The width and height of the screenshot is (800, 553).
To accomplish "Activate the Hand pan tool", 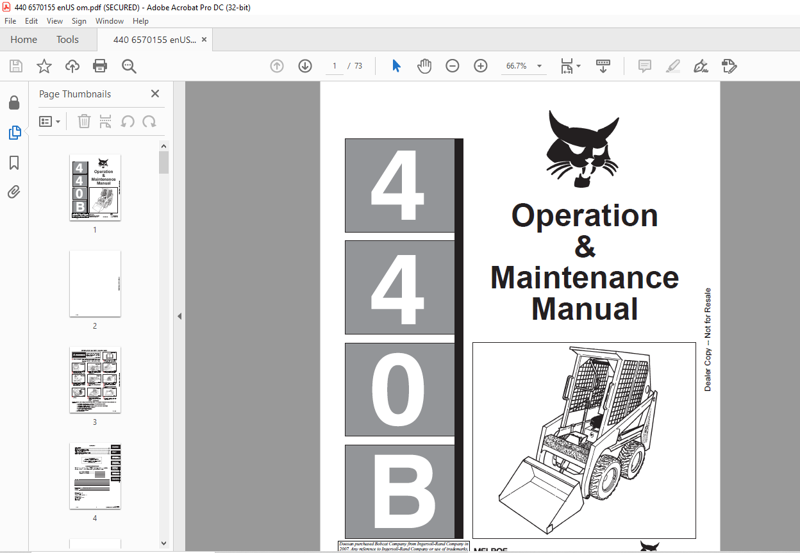I will (424, 66).
